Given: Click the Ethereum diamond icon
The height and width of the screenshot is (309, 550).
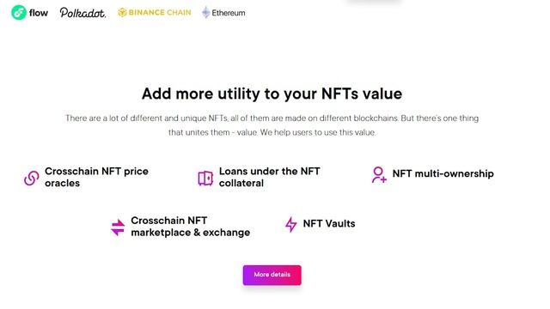Looking at the screenshot, I should (x=206, y=12).
